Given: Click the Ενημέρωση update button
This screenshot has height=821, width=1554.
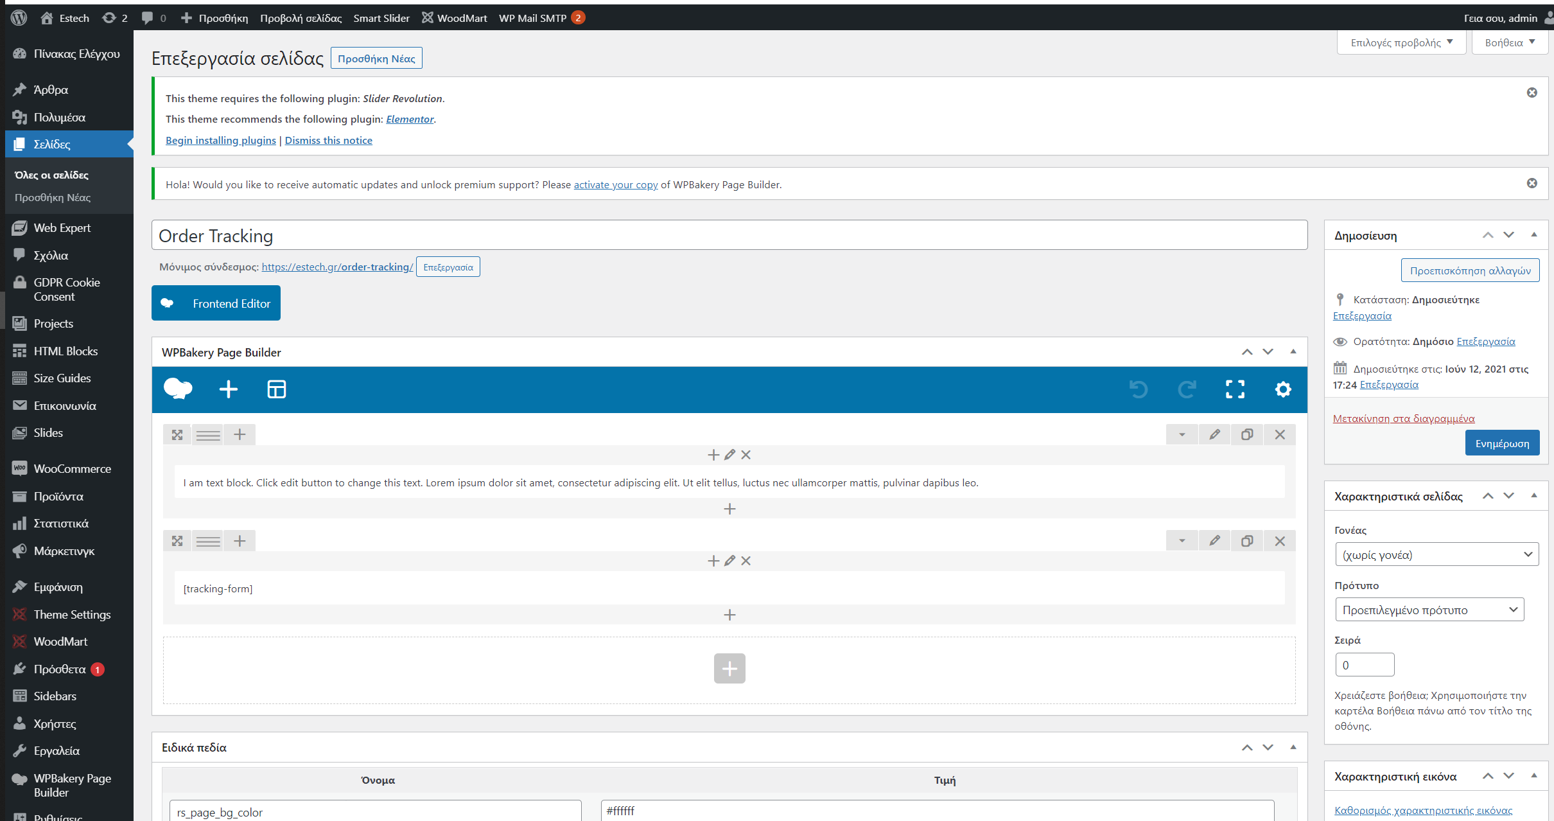Looking at the screenshot, I should tap(1502, 443).
